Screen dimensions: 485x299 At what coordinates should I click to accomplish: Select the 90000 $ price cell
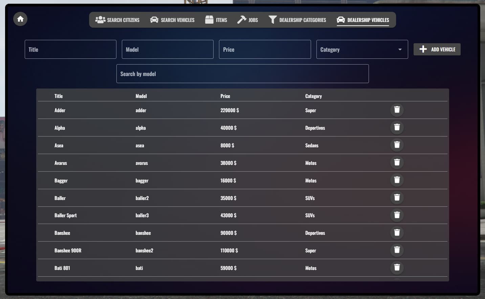pos(228,233)
